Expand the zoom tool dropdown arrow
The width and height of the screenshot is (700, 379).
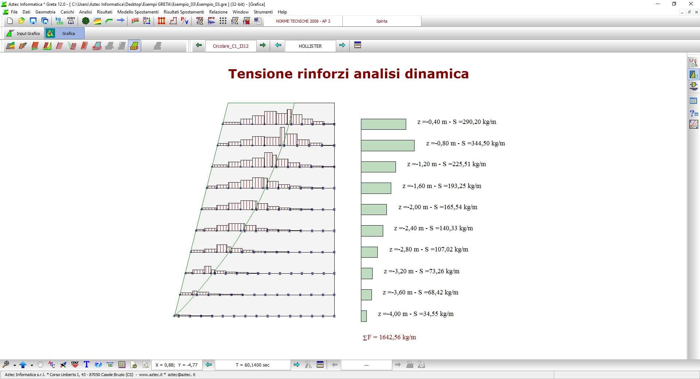15,365
